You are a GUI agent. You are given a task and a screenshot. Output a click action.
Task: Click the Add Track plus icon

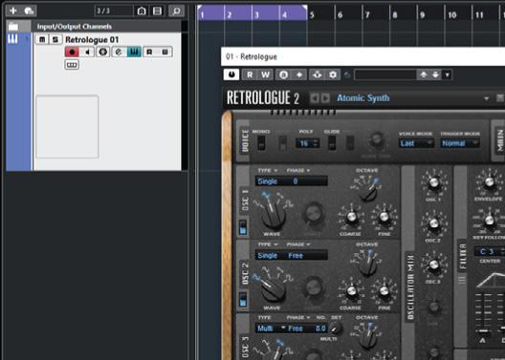[x=13, y=11]
